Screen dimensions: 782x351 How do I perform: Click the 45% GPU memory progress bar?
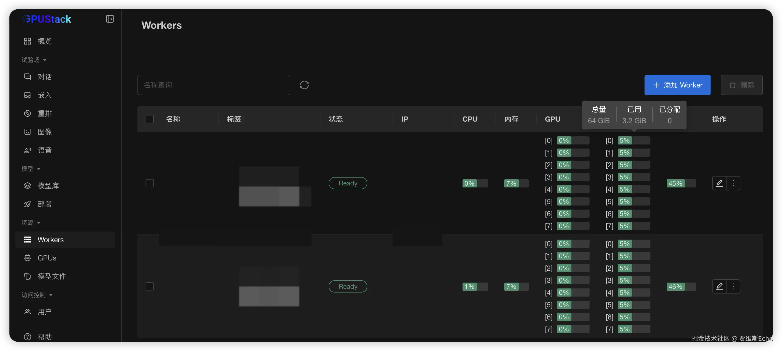(x=681, y=184)
